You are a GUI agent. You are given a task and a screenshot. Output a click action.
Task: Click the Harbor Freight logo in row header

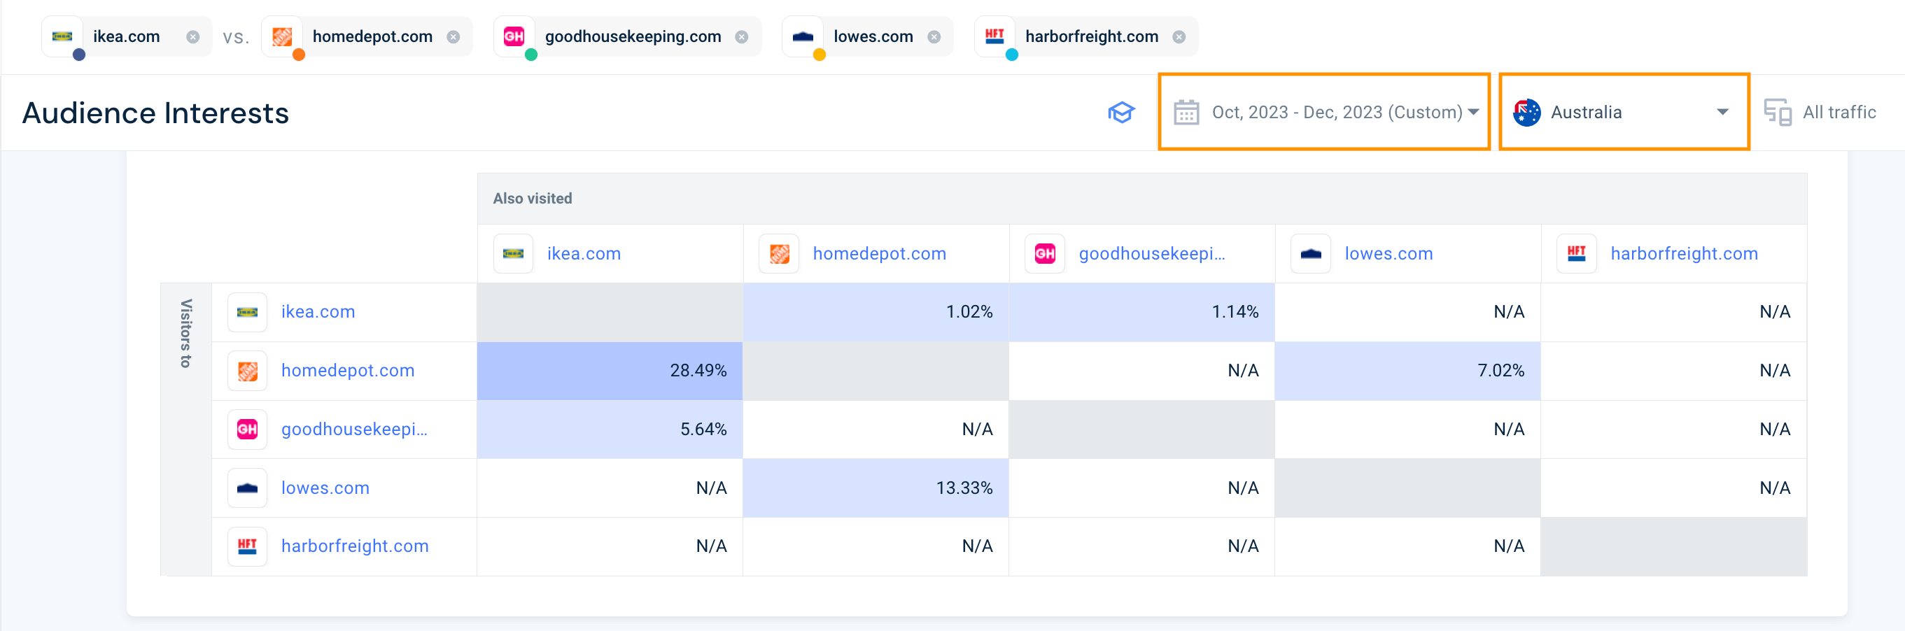tap(247, 546)
